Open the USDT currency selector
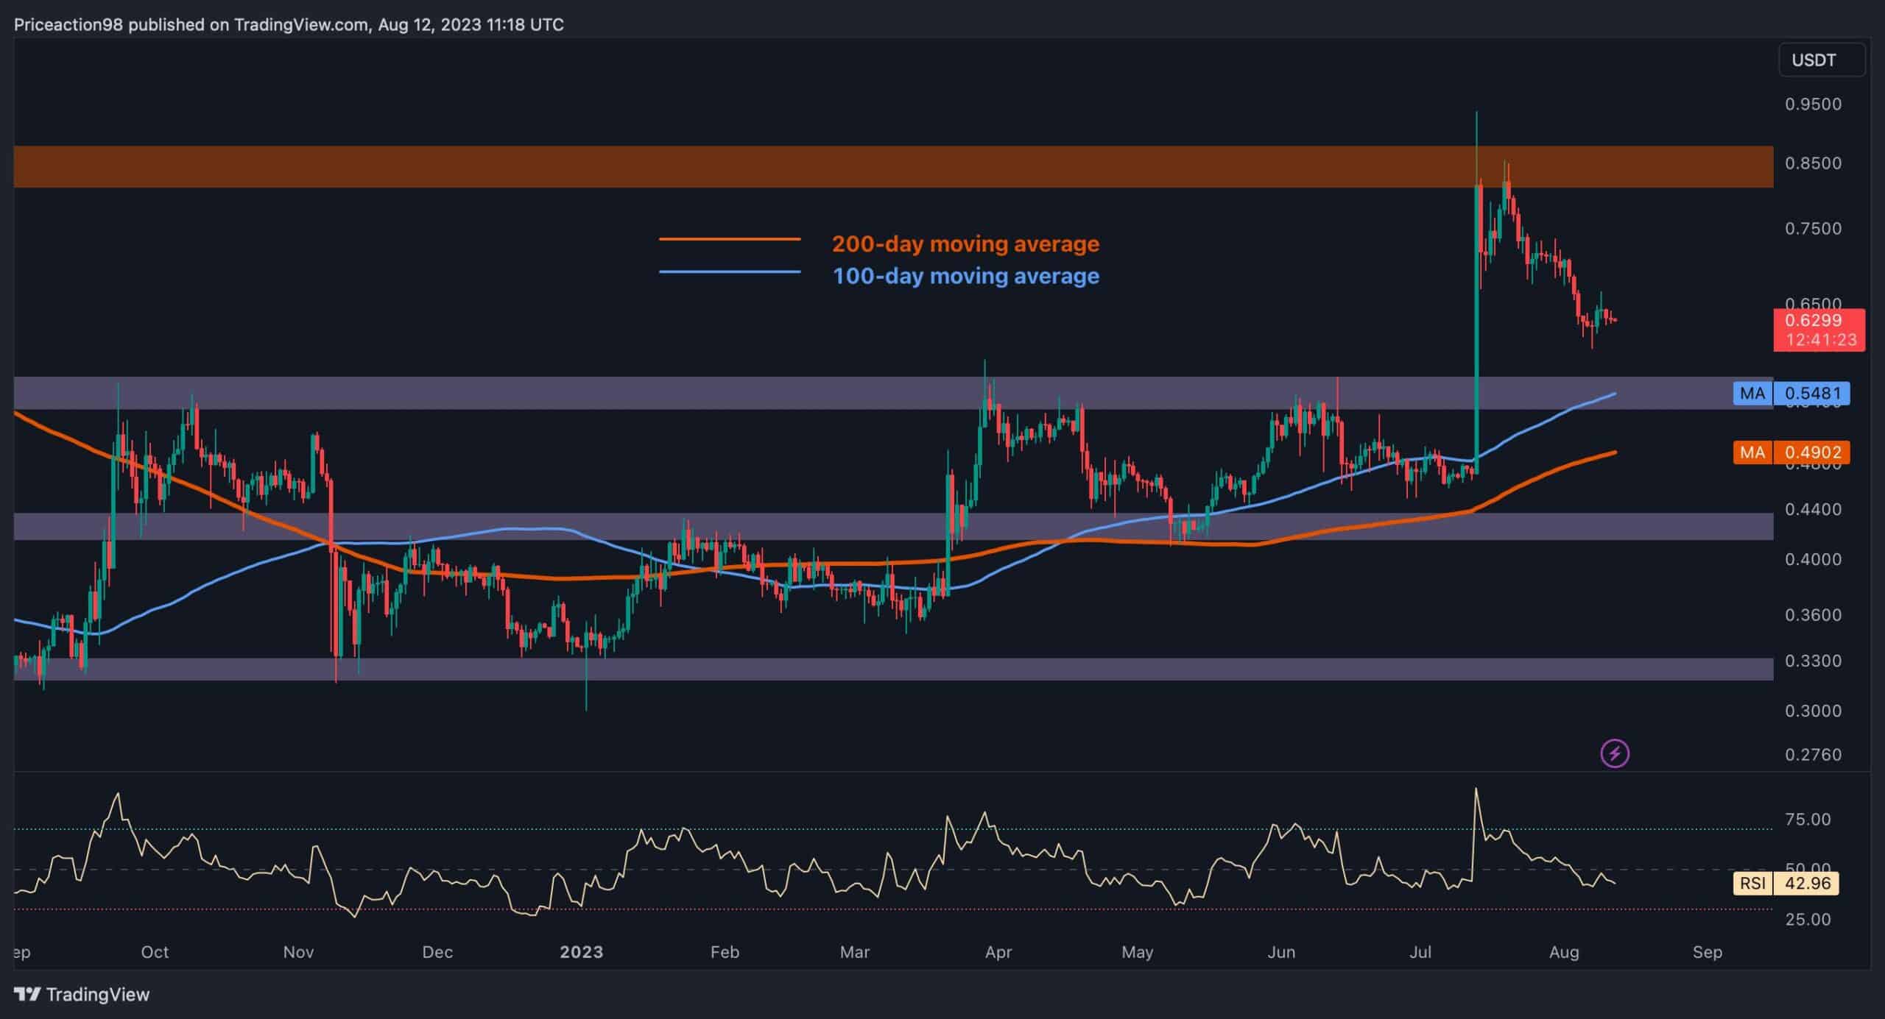Image resolution: width=1885 pixels, height=1019 pixels. coord(1822,60)
